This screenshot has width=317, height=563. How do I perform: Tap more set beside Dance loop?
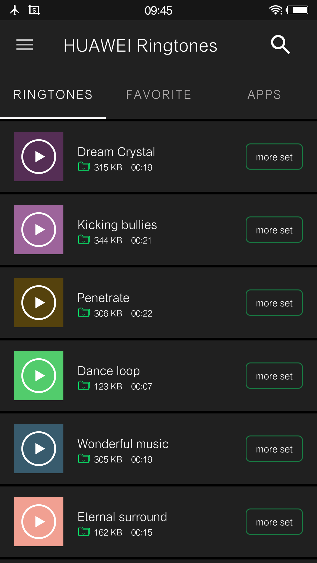pos(274,376)
